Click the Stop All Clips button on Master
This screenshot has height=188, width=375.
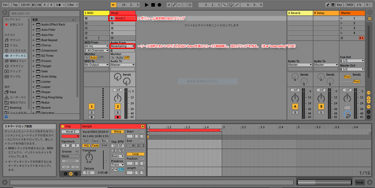coord(361,38)
